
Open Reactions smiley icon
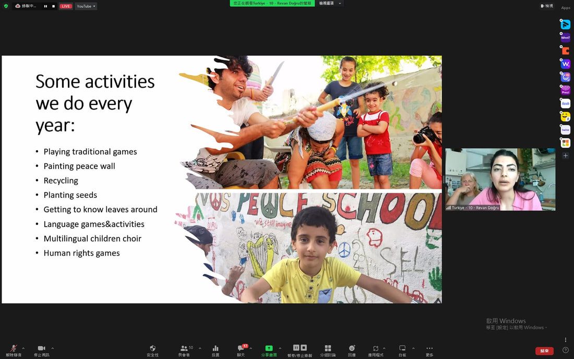click(352, 350)
